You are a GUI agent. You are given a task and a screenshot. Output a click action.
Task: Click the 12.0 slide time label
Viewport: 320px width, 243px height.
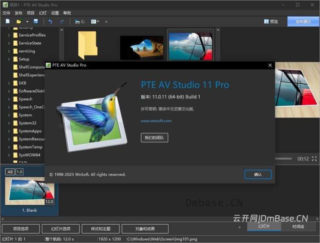tap(49, 202)
